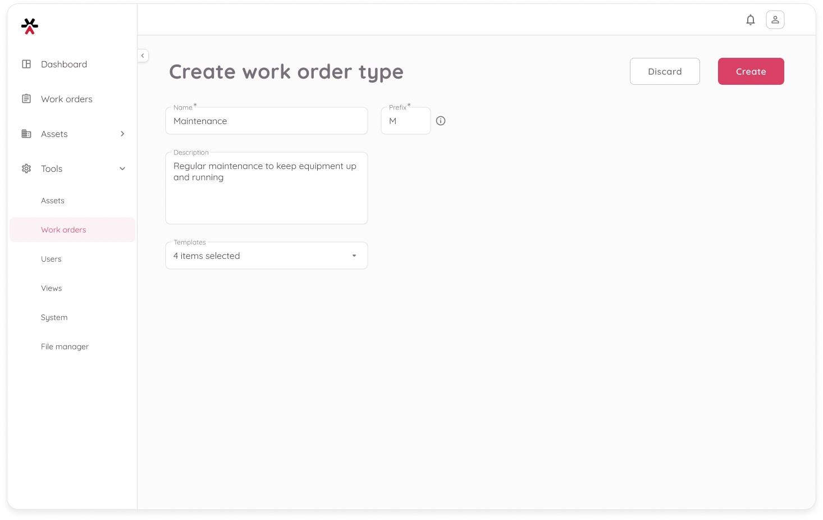Click the Tools gear icon
The image size is (823, 520).
coord(26,168)
